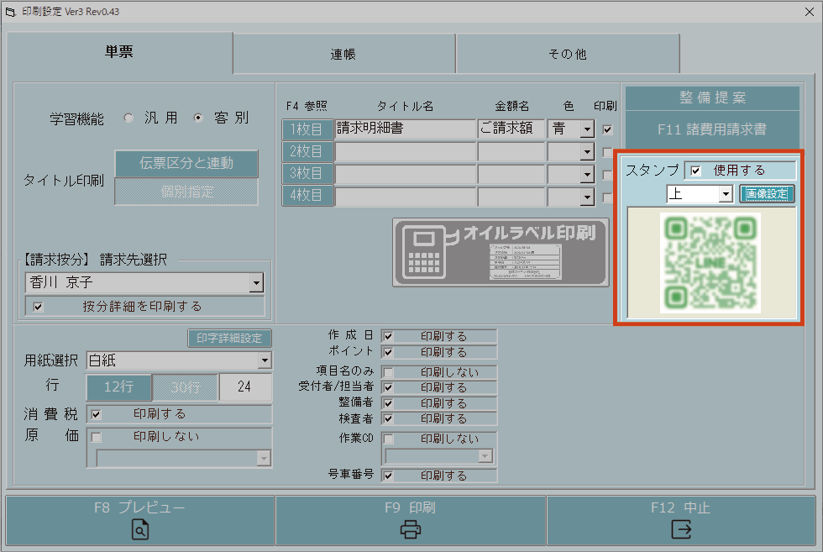This screenshot has height=552, width=823.
Task: Click the 1枚目 button
Action: [x=307, y=129]
